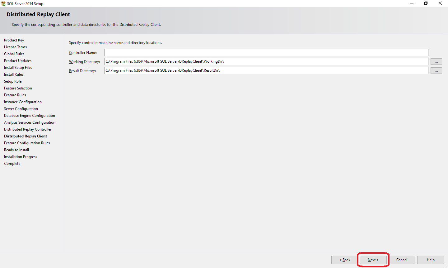Image resolution: width=448 pixels, height=268 pixels.
Task: Select Complete step in sidebar
Action: [12, 164]
